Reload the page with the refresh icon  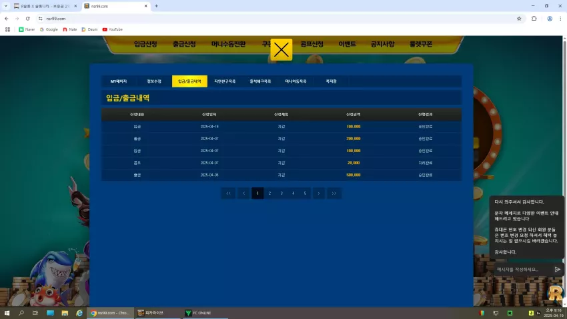pyautogui.click(x=27, y=19)
